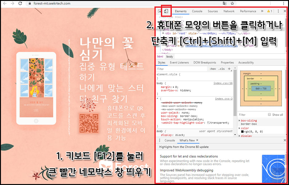The width and height of the screenshot is (289, 185).
Task: Click the QR code image on page
Action: [89, 123]
